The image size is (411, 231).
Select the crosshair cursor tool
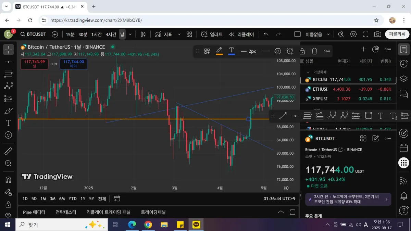(x=9, y=50)
